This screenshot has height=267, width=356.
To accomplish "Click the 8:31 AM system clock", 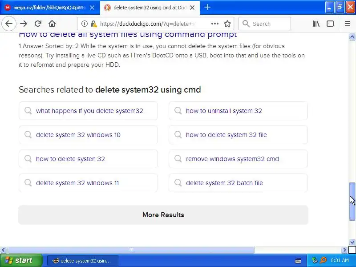I will pyautogui.click(x=340, y=260).
